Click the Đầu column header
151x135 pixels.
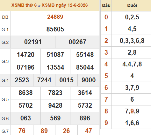point(106,5)
